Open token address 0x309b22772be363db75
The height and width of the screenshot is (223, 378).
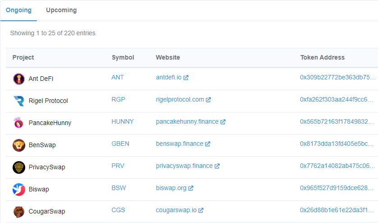coord(338,77)
